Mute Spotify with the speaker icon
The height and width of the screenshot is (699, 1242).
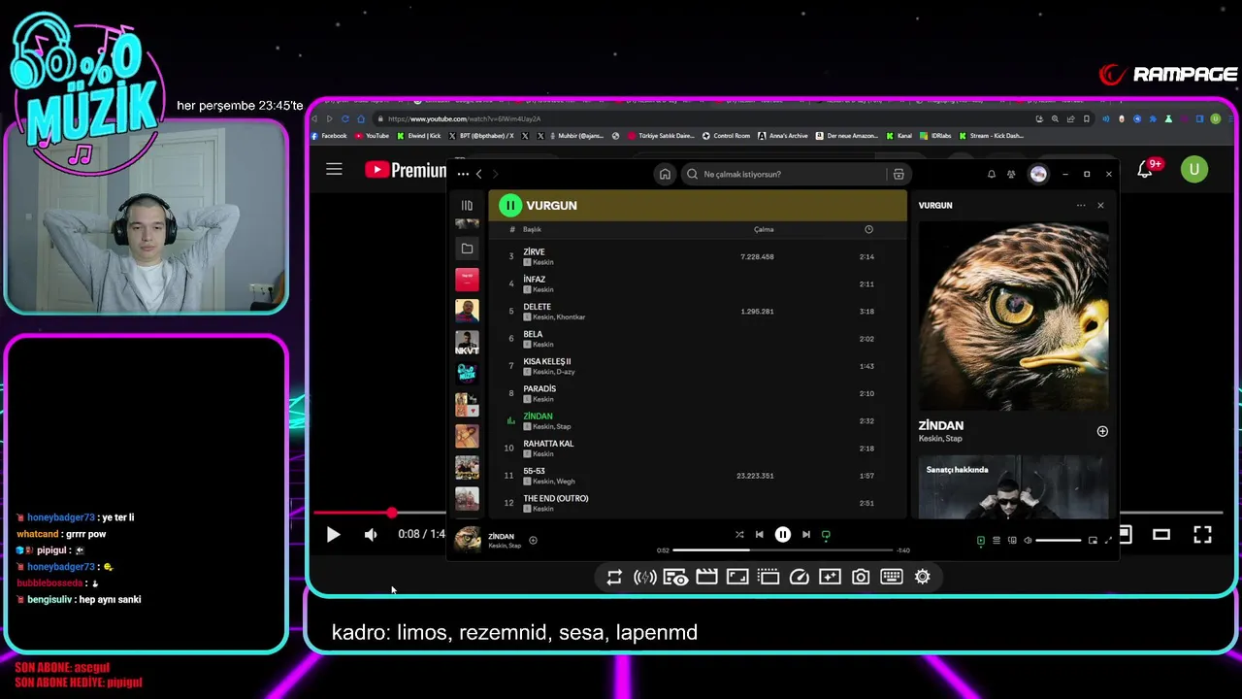[x=1028, y=541]
